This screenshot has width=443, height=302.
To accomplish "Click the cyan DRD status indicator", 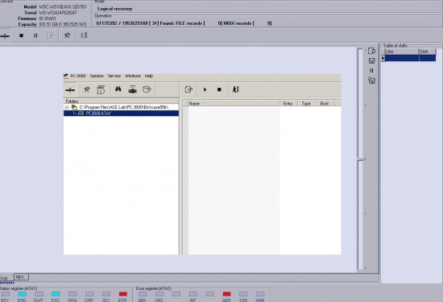I will 22,294.
